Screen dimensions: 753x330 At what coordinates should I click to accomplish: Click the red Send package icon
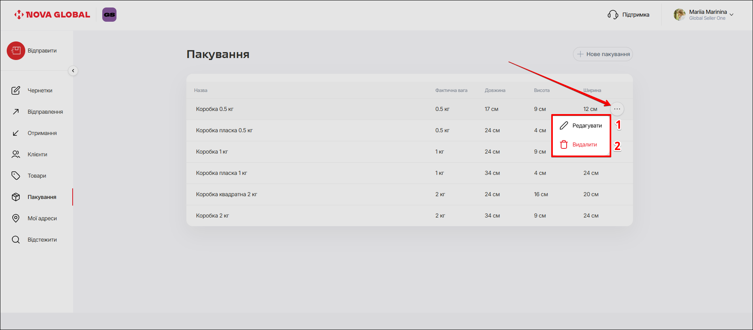click(16, 51)
